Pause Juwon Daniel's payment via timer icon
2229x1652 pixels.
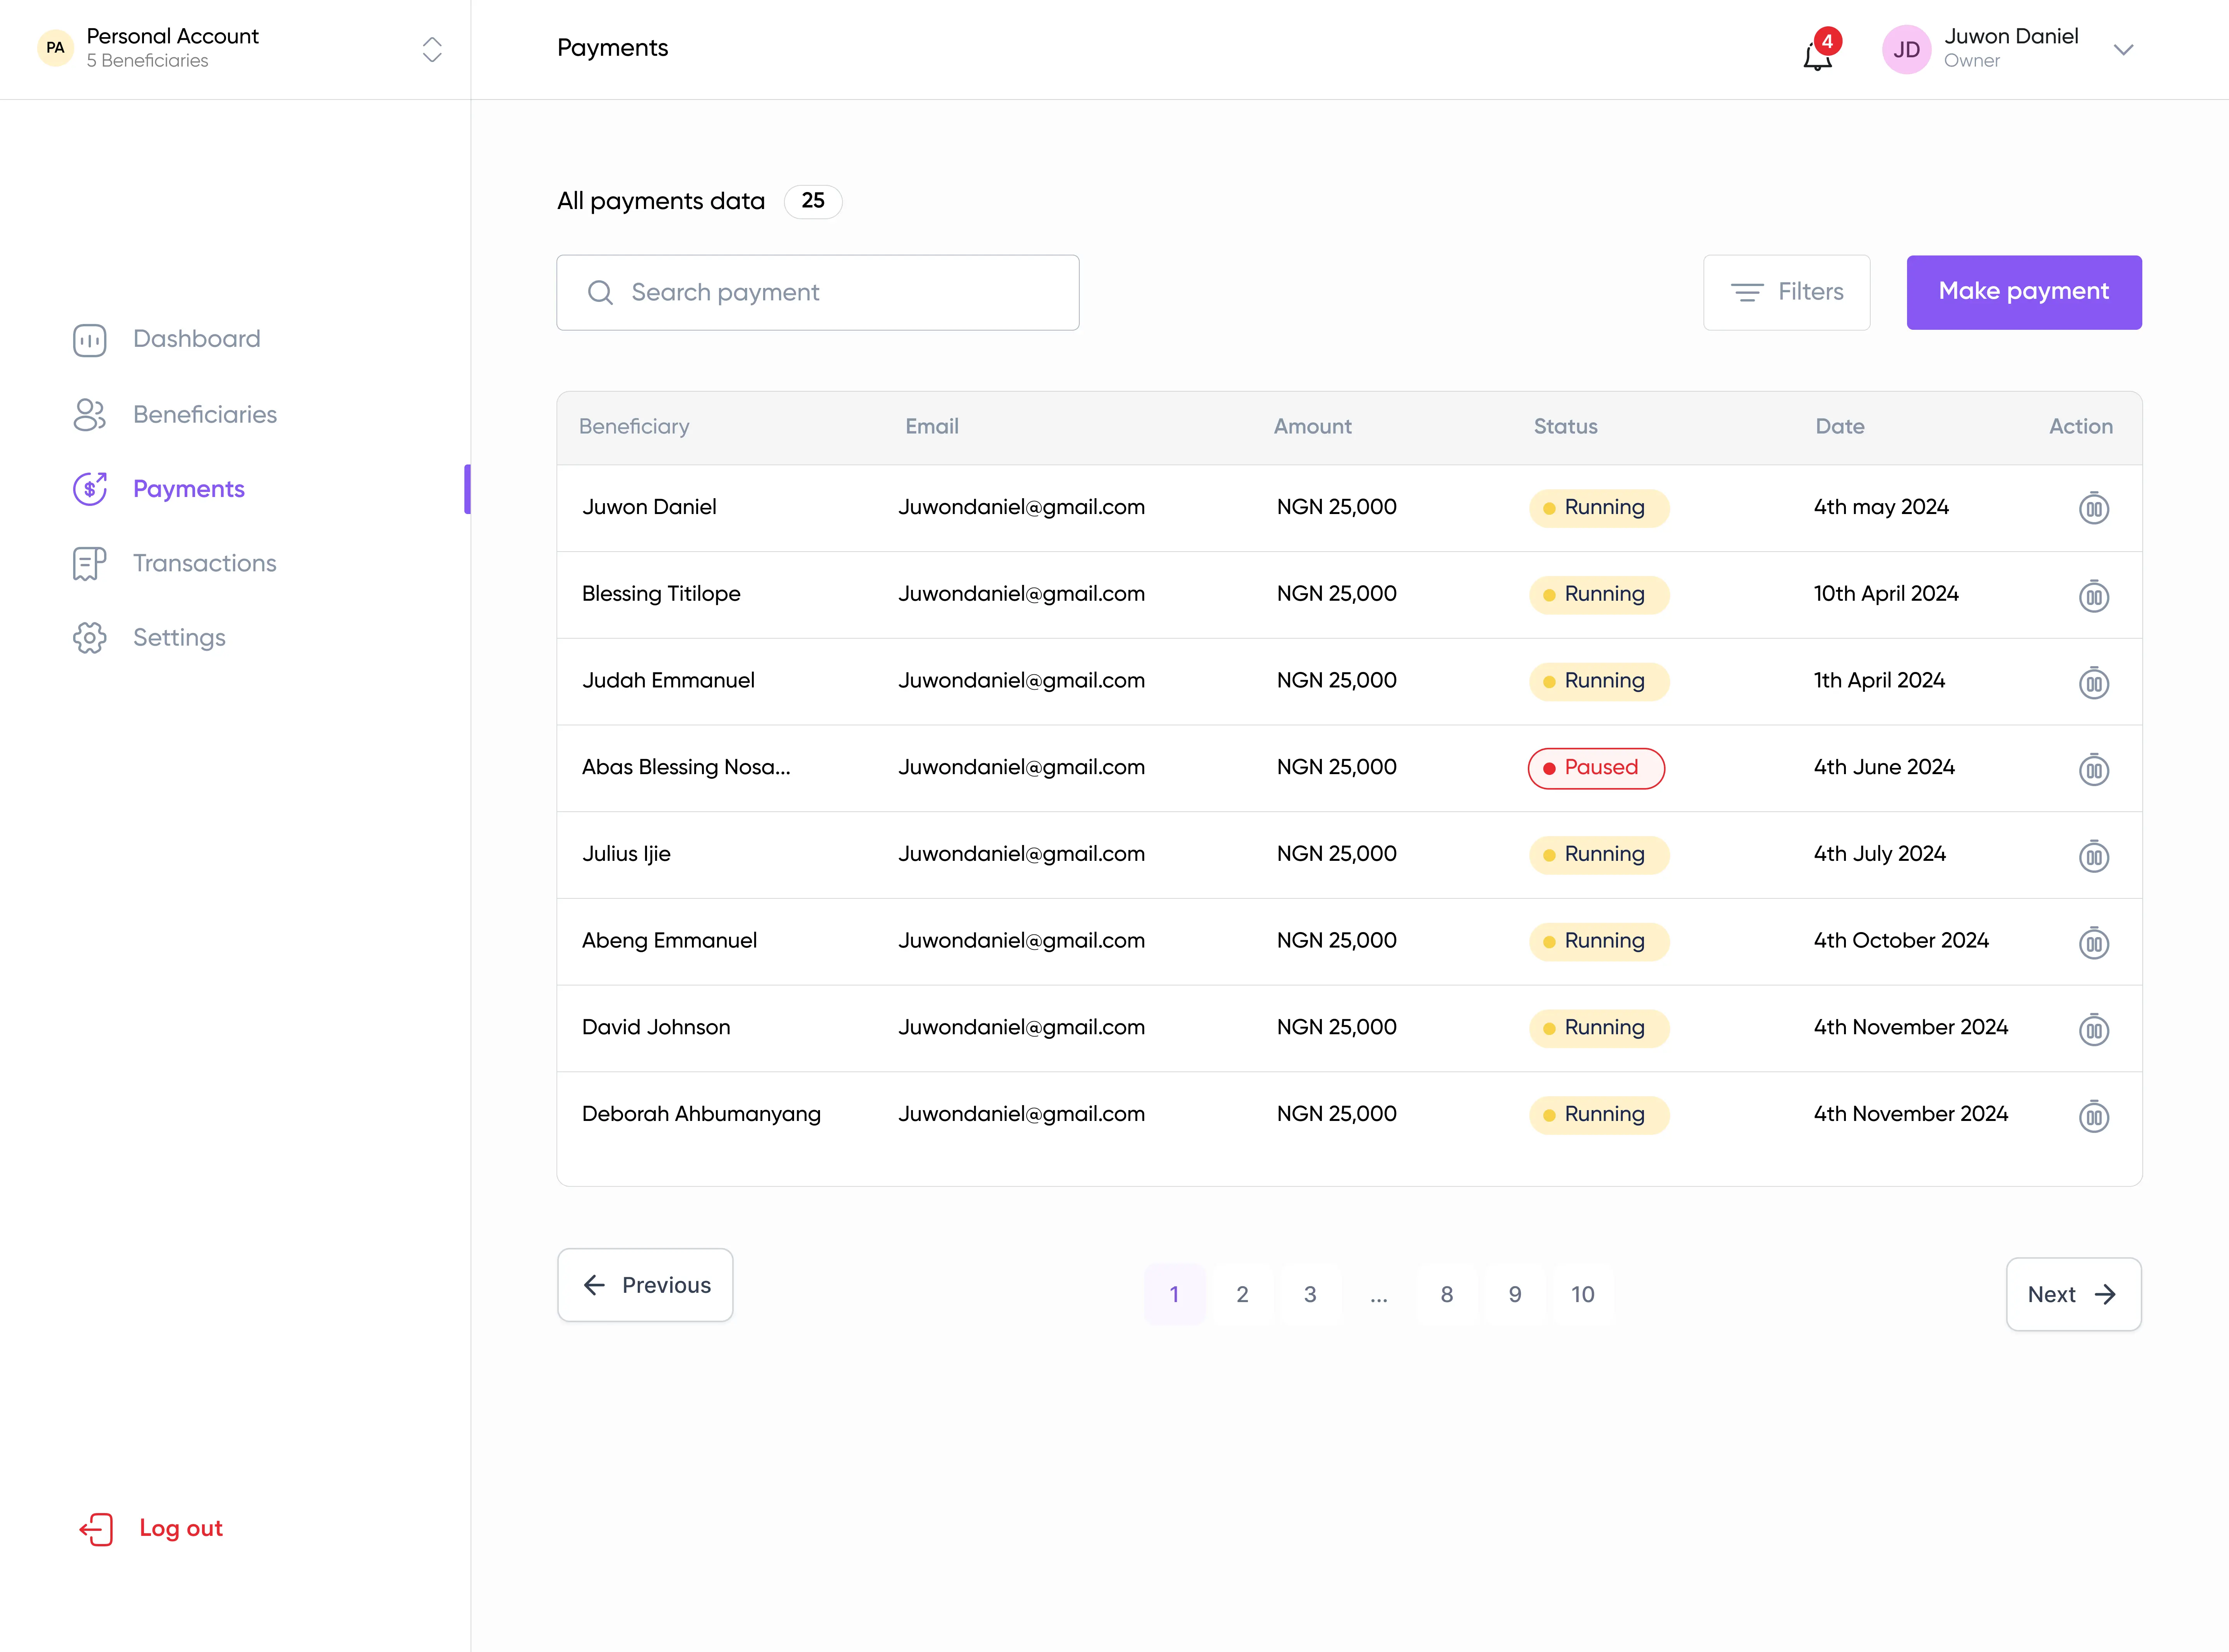click(x=2094, y=508)
